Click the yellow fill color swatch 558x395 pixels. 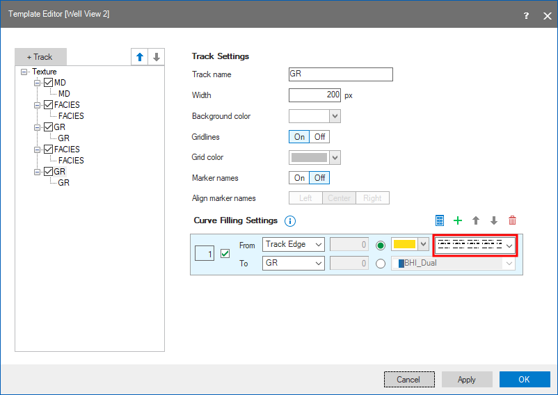click(x=404, y=245)
